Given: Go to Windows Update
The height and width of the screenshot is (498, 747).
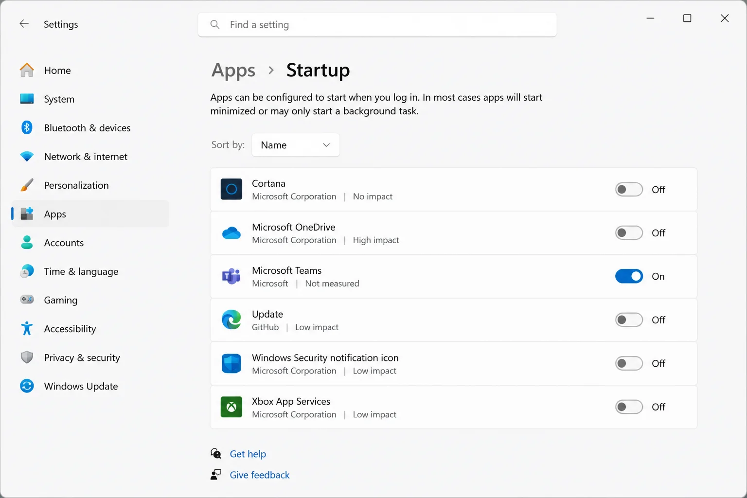Looking at the screenshot, I should tap(90, 386).
